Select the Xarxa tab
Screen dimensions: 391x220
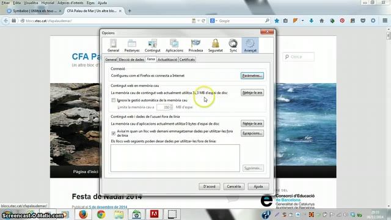(x=151, y=59)
